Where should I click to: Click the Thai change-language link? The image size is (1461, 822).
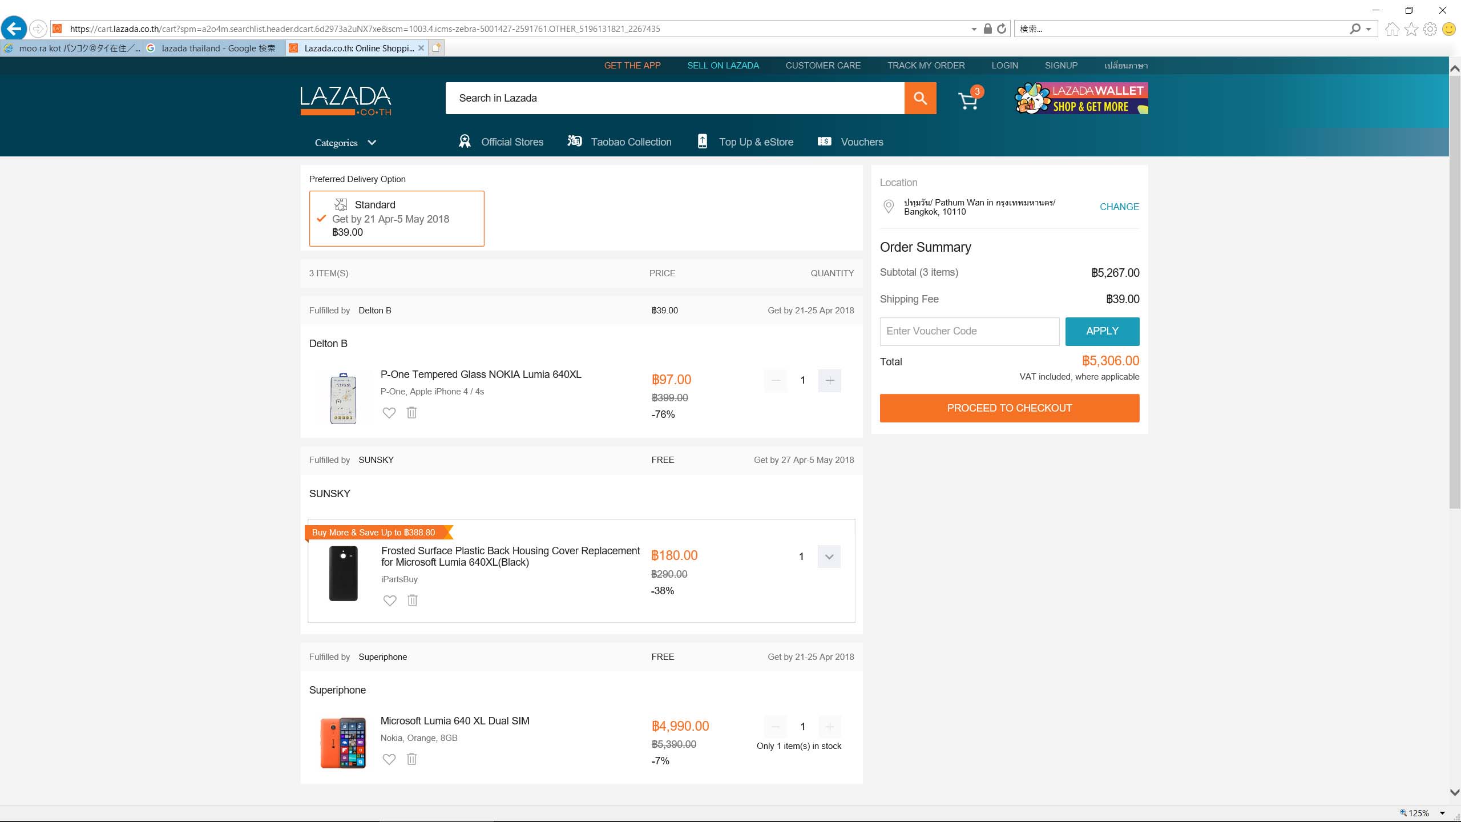tap(1125, 66)
